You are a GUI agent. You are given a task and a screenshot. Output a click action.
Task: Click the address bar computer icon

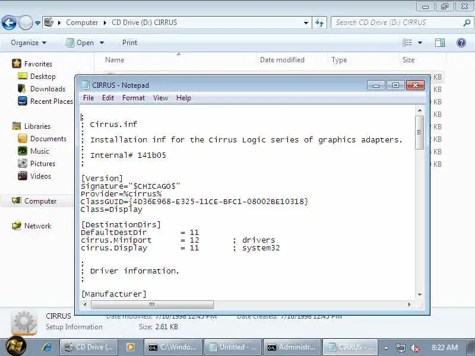tap(49, 23)
